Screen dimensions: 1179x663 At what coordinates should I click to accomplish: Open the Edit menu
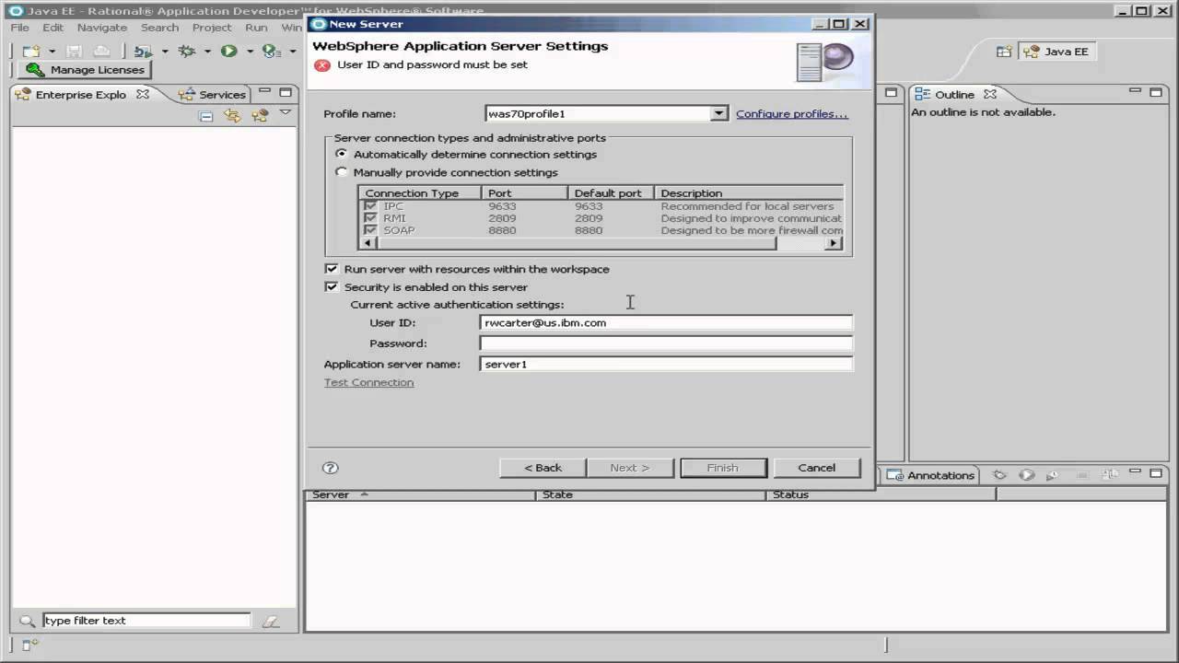[x=53, y=28]
